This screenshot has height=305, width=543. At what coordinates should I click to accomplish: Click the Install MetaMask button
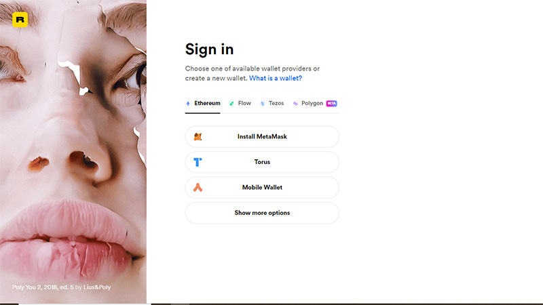click(262, 137)
